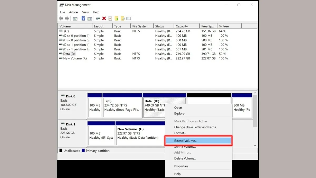Sort list by Capacity column header
The height and width of the screenshot is (178, 316).
tap(182, 26)
